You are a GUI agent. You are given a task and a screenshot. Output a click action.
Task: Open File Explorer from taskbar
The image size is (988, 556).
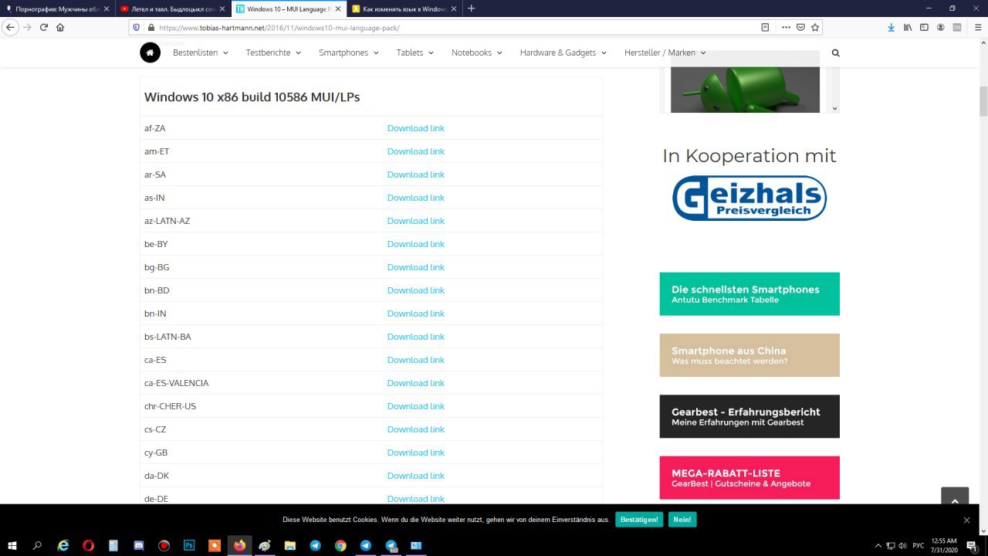pyautogui.click(x=290, y=545)
